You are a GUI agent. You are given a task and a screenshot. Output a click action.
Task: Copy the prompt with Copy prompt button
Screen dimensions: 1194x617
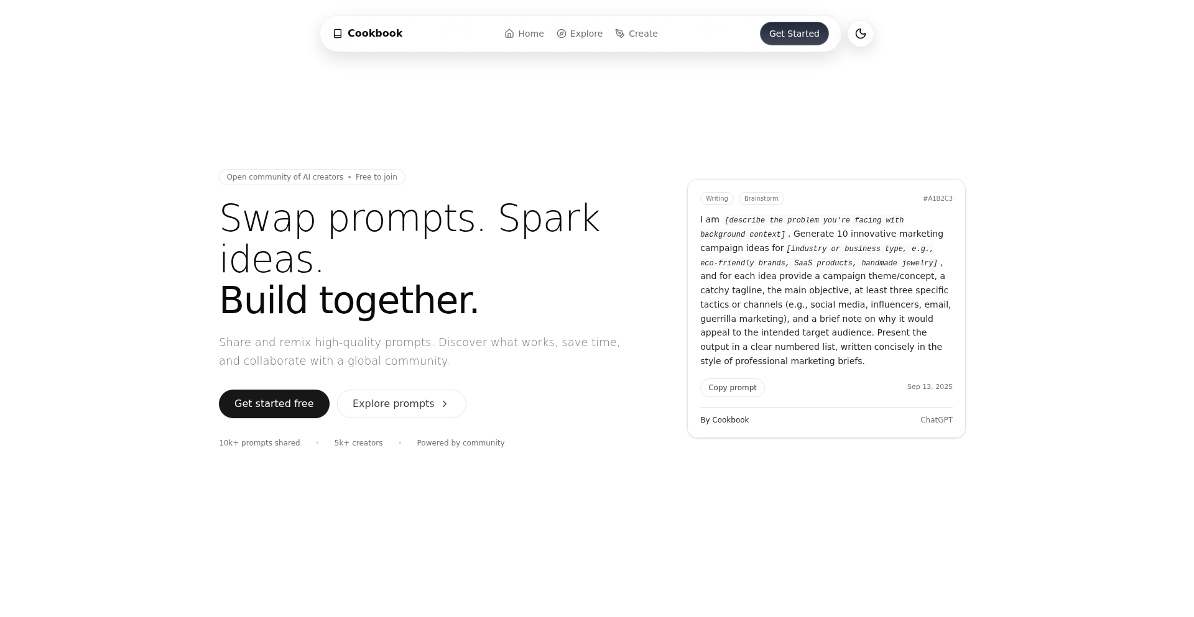(x=732, y=388)
